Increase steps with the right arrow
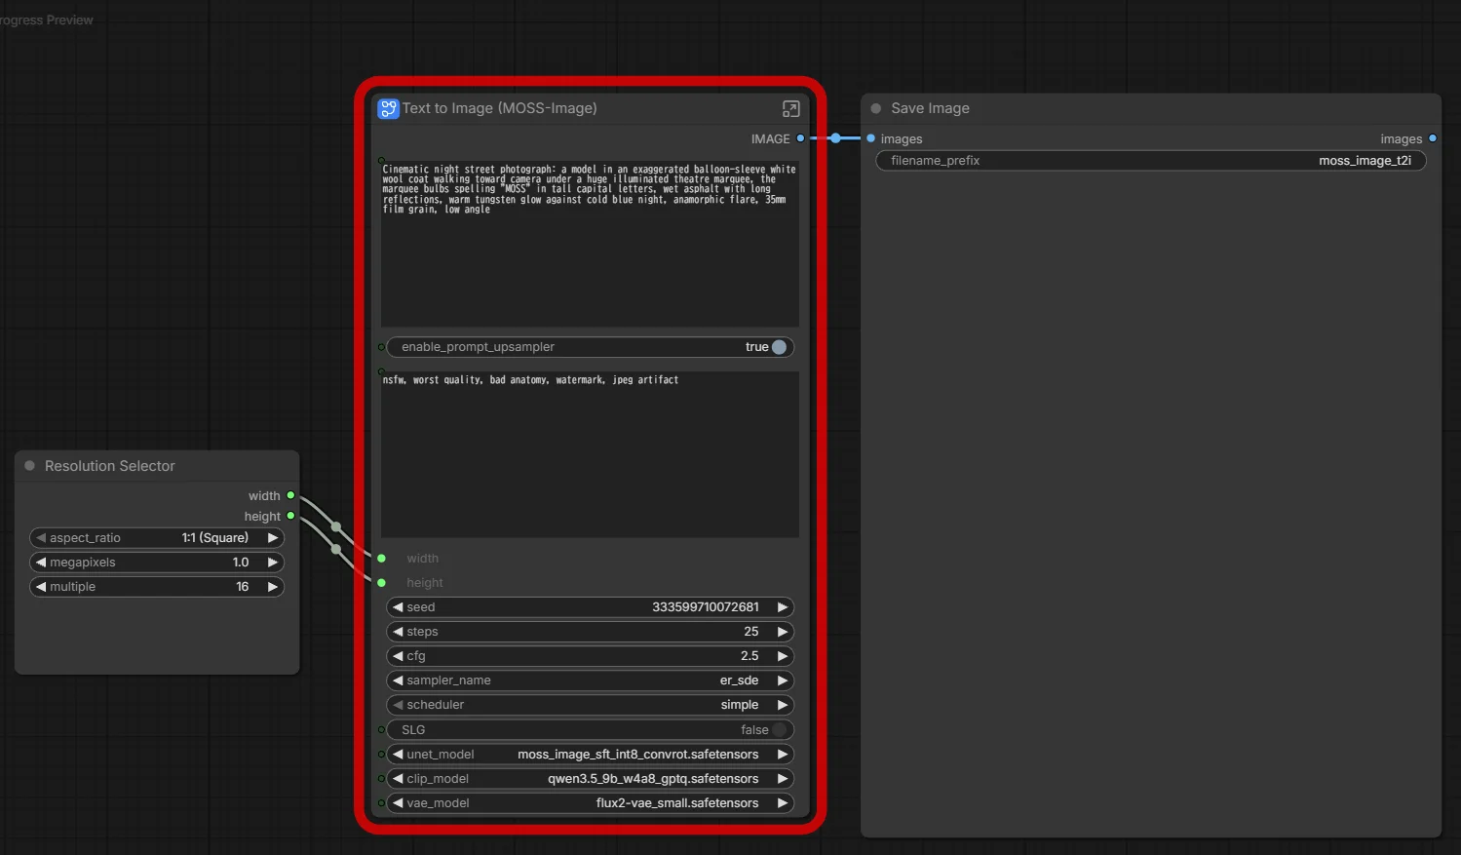 [x=782, y=632]
